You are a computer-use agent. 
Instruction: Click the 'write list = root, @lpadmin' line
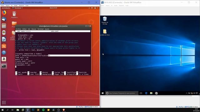click(30, 50)
